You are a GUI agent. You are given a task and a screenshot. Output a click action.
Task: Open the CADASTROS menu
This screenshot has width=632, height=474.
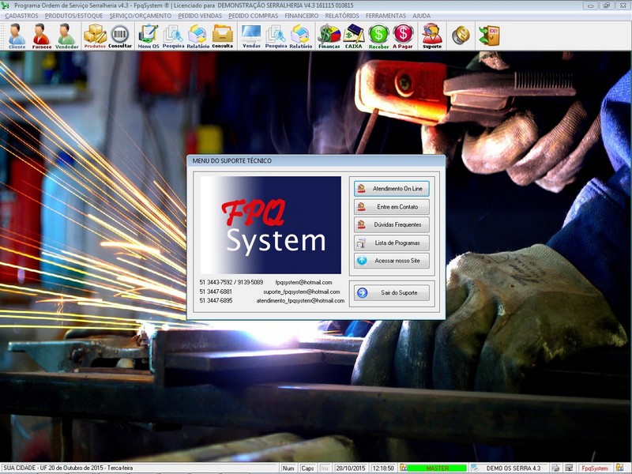tap(21, 16)
